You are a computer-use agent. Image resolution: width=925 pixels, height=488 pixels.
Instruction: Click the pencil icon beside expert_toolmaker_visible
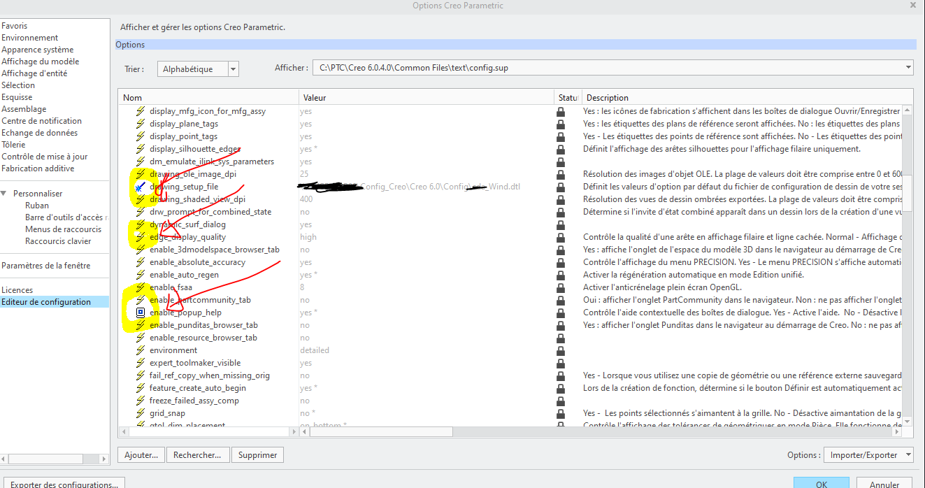[x=139, y=362]
